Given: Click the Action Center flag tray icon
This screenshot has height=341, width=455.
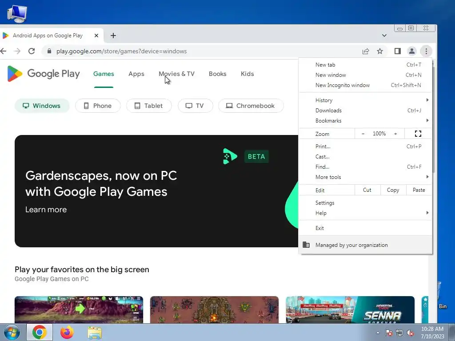Looking at the screenshot, I should click(389, 333).
